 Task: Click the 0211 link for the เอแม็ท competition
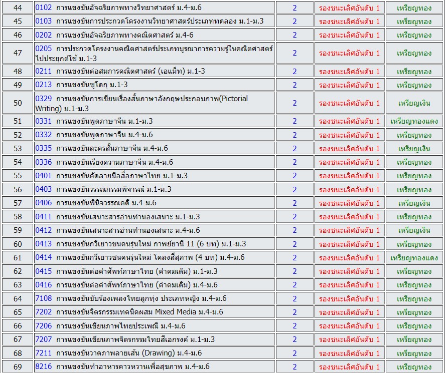point(43,71)
